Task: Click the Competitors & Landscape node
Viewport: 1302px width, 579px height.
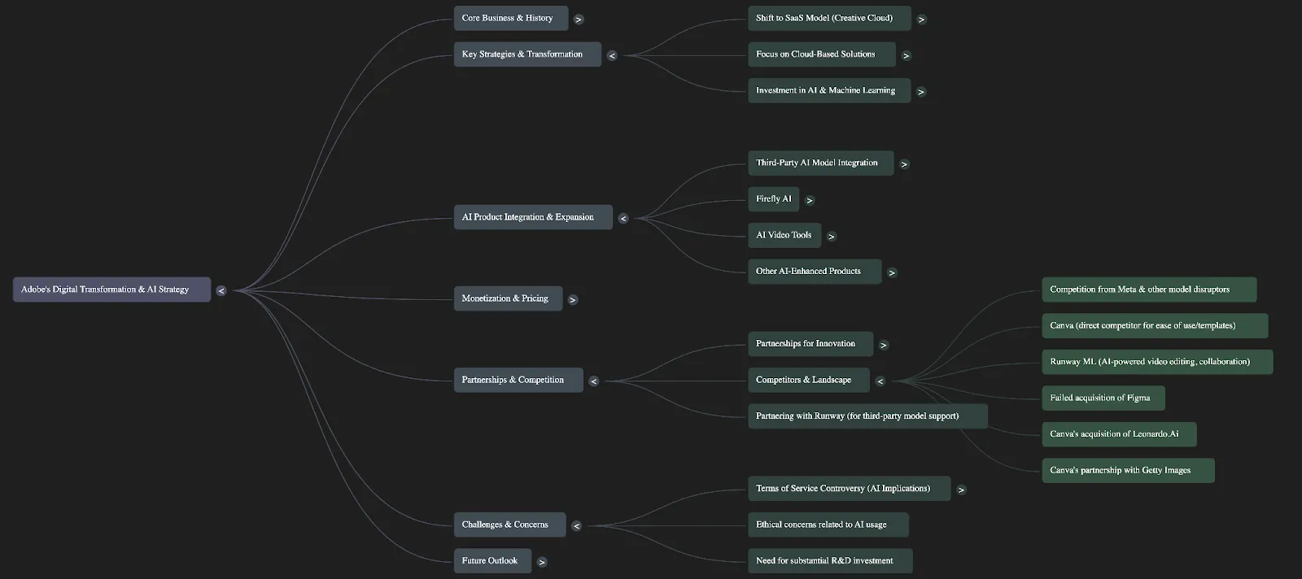Action: (809, 380)
